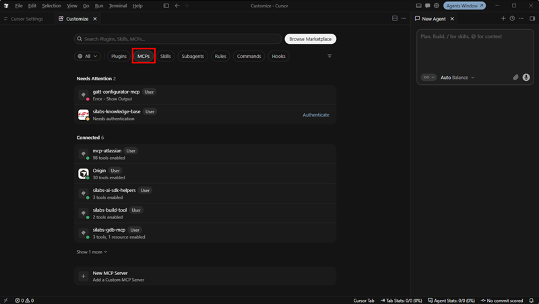Filter by MCPs
This screenshot has width=539, height=304.
(144, 56)
